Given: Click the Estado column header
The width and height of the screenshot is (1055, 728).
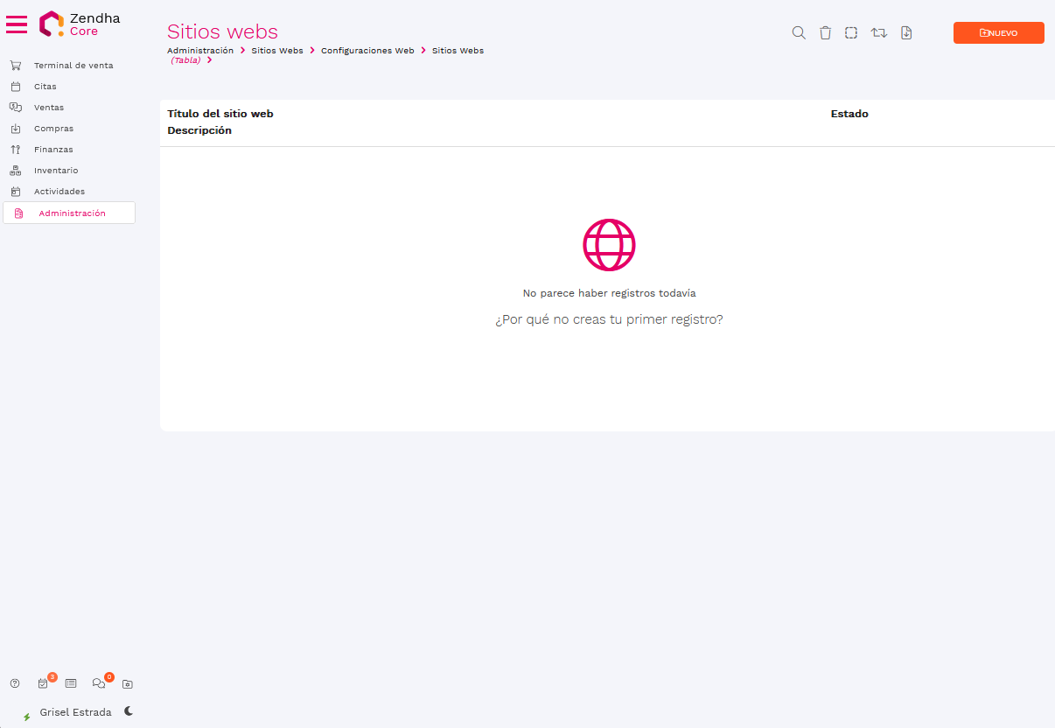Looking at the screenshot, I should (849, 115).
